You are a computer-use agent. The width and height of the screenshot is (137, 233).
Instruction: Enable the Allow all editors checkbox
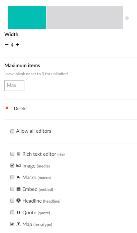pyautogui.click(x=12, y=131)
